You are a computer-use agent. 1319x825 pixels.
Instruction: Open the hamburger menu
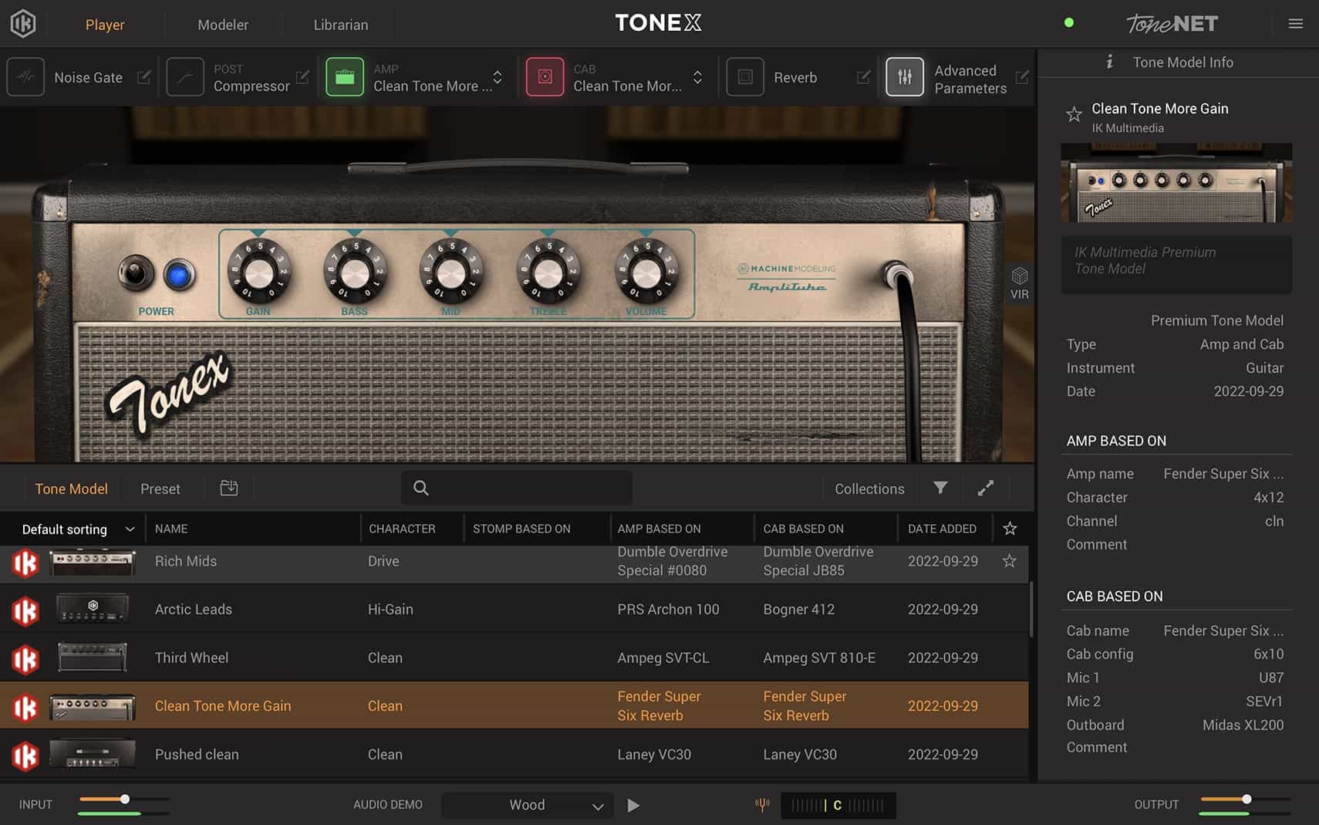coord(1296,24)
